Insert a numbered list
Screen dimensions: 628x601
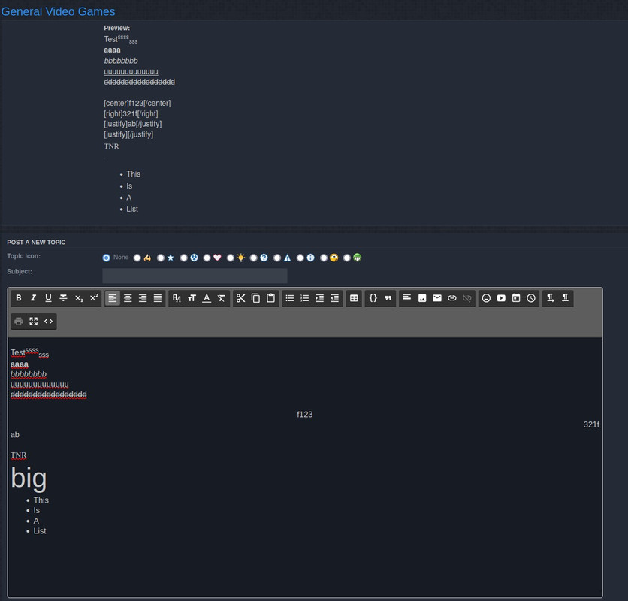305,298
